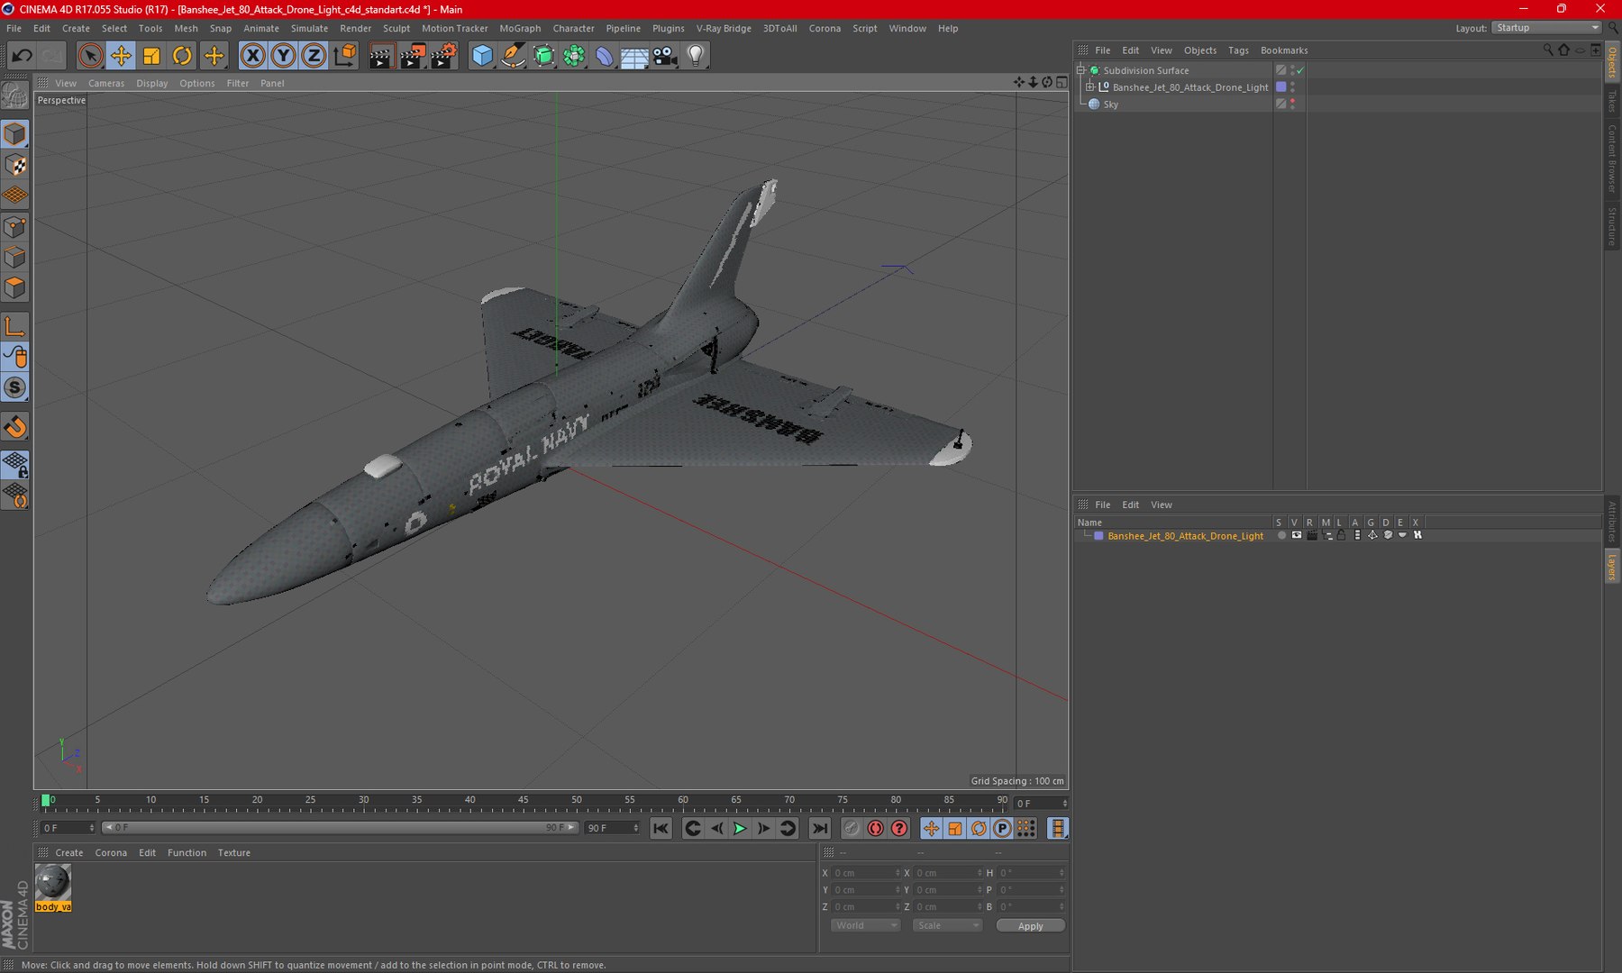Switch to Texture mode
The width and height of the screenshot is (1622, 973).
(15, 165)
